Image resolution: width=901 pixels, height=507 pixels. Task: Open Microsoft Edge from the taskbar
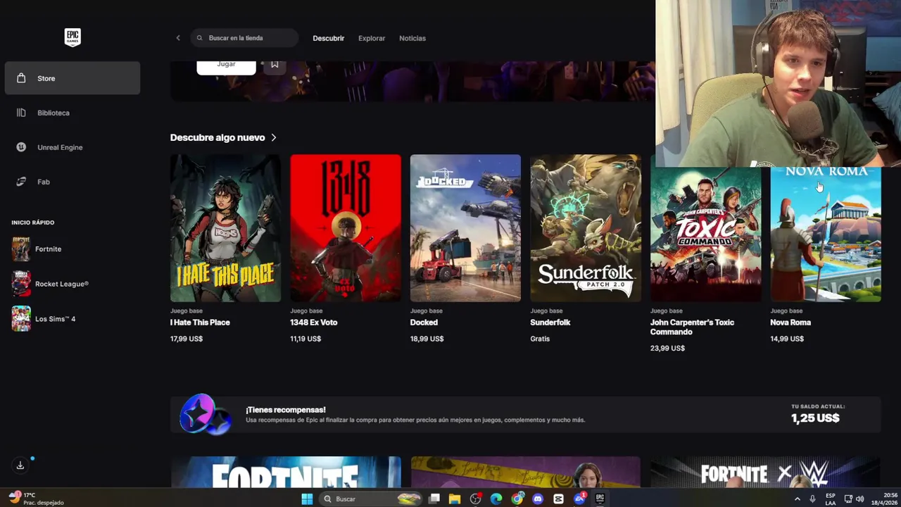tap(496, 499)
